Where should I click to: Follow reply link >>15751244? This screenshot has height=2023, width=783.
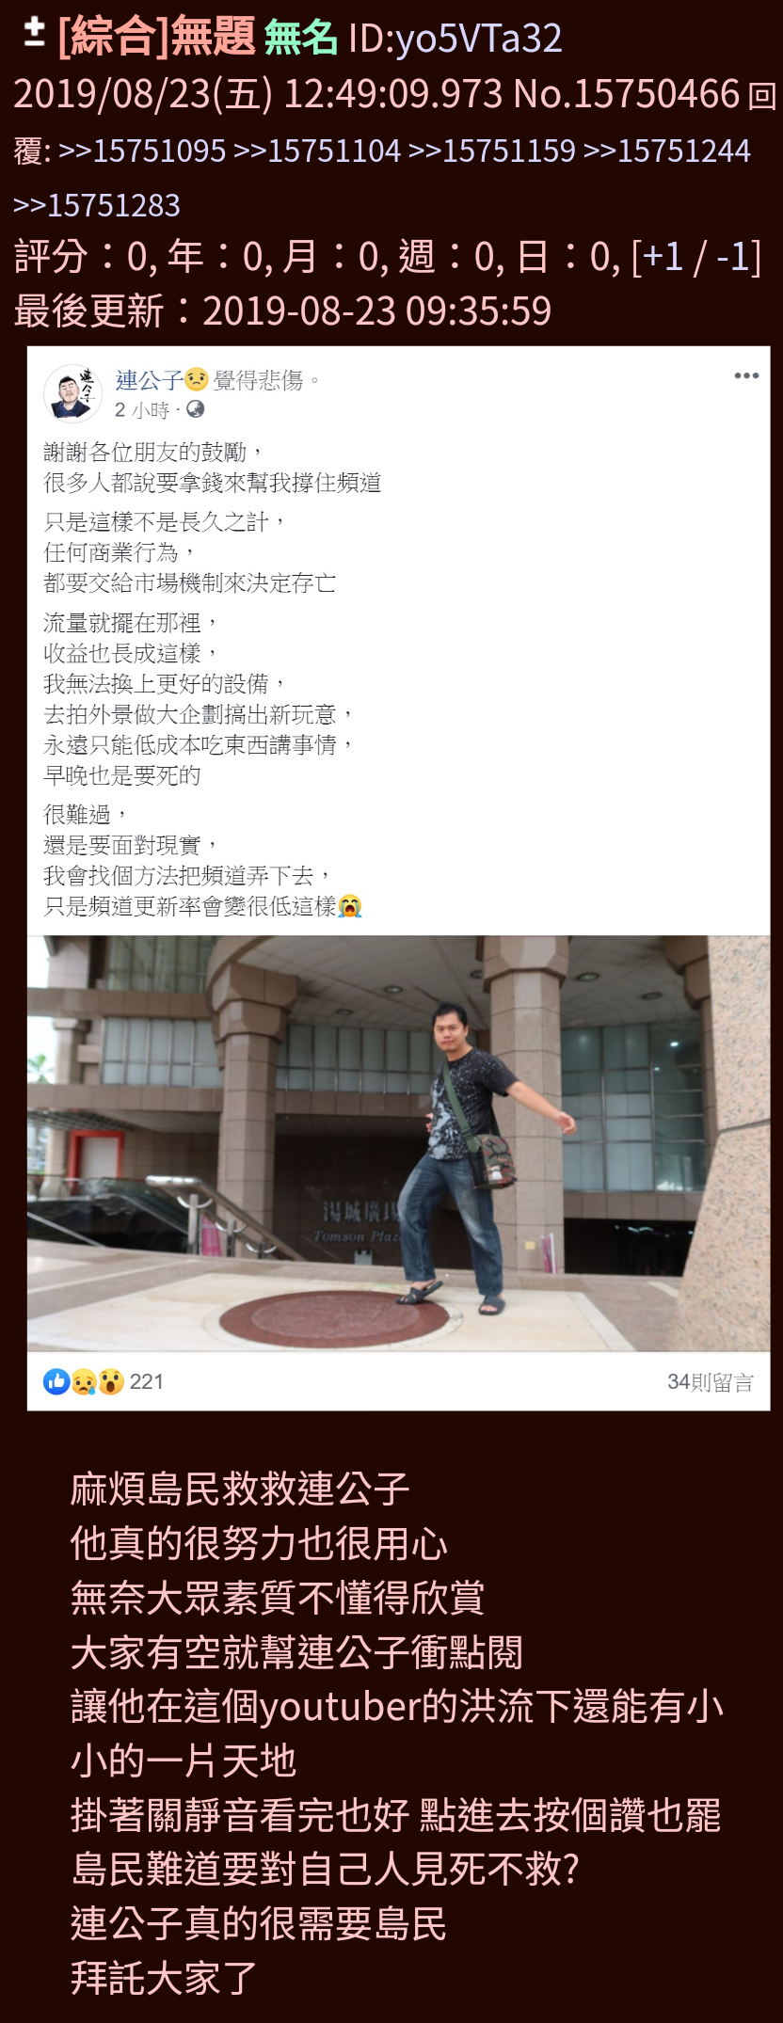tap(667, 151)
